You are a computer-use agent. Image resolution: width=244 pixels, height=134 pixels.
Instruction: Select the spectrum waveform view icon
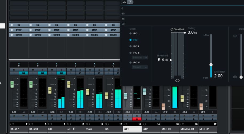click(124, 2)
